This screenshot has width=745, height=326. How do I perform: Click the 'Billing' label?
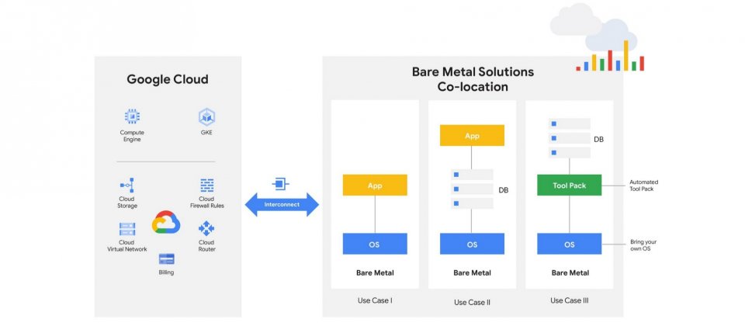tap(166, 272)
